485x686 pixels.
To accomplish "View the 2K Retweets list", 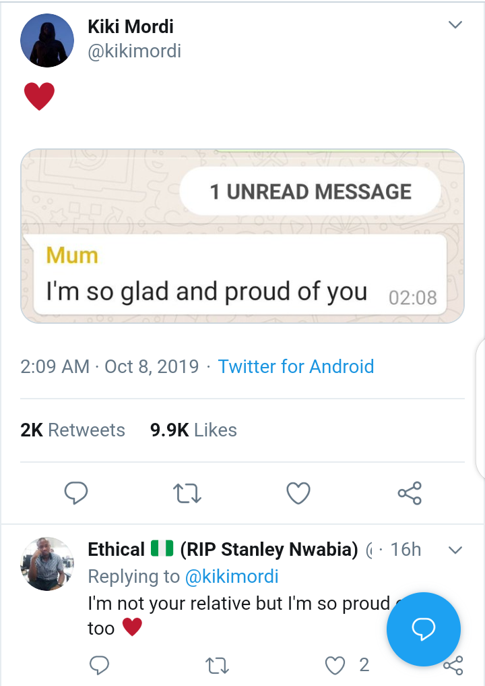I will [x=73, y=430].
